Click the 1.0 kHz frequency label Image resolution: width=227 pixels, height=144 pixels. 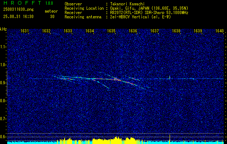point(3,65)
